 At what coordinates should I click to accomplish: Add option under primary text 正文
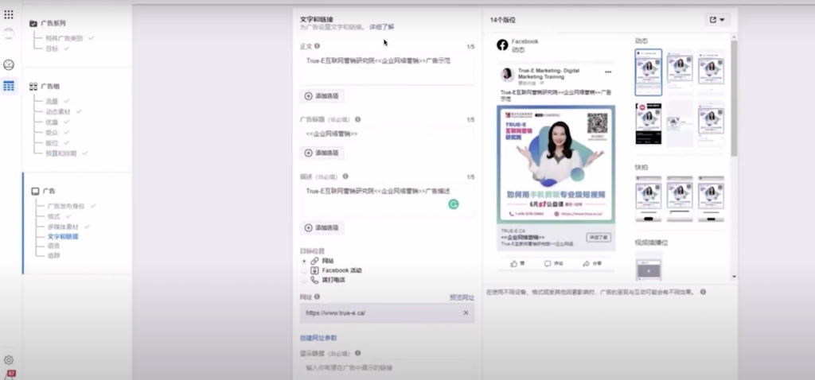tap(322, 96)
